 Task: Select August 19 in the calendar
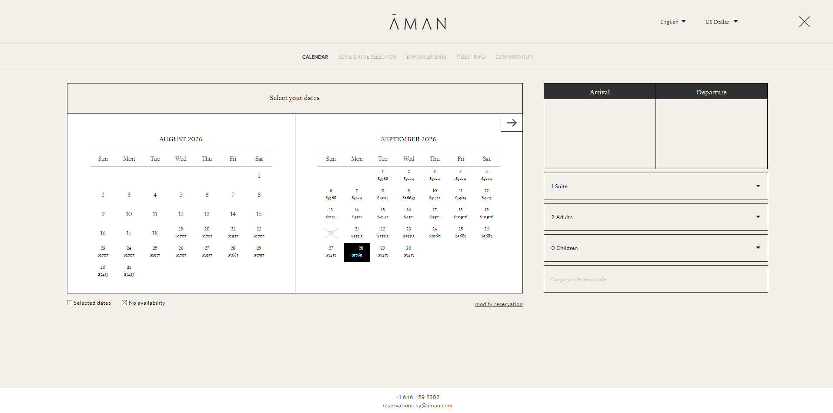point(181,233)
